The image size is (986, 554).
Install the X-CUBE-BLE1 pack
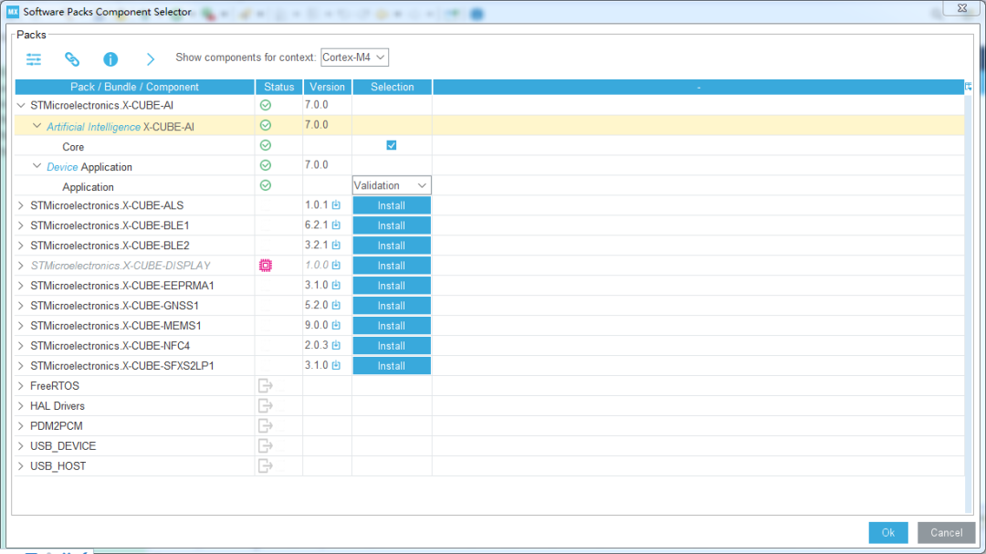pyautogui.click(x=391, y=225)
